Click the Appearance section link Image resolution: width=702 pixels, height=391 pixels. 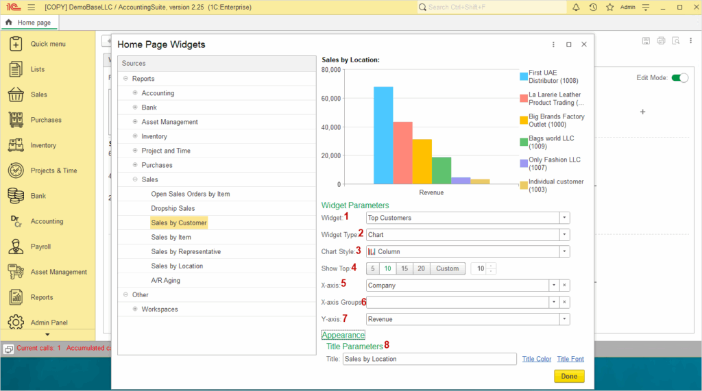click(343, 335)
